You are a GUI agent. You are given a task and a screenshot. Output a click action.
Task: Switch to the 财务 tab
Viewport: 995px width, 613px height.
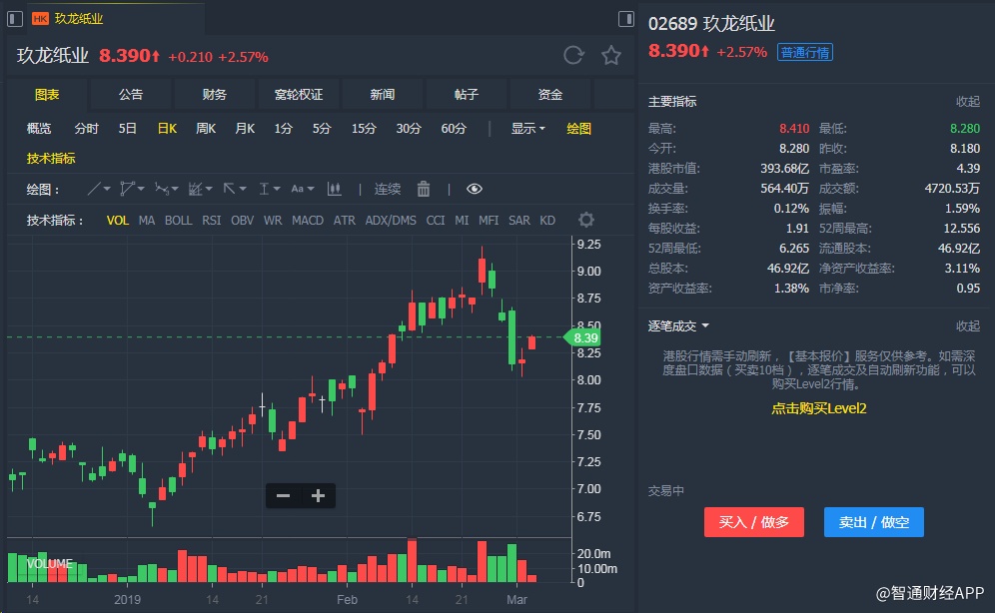tap(215, 95)
